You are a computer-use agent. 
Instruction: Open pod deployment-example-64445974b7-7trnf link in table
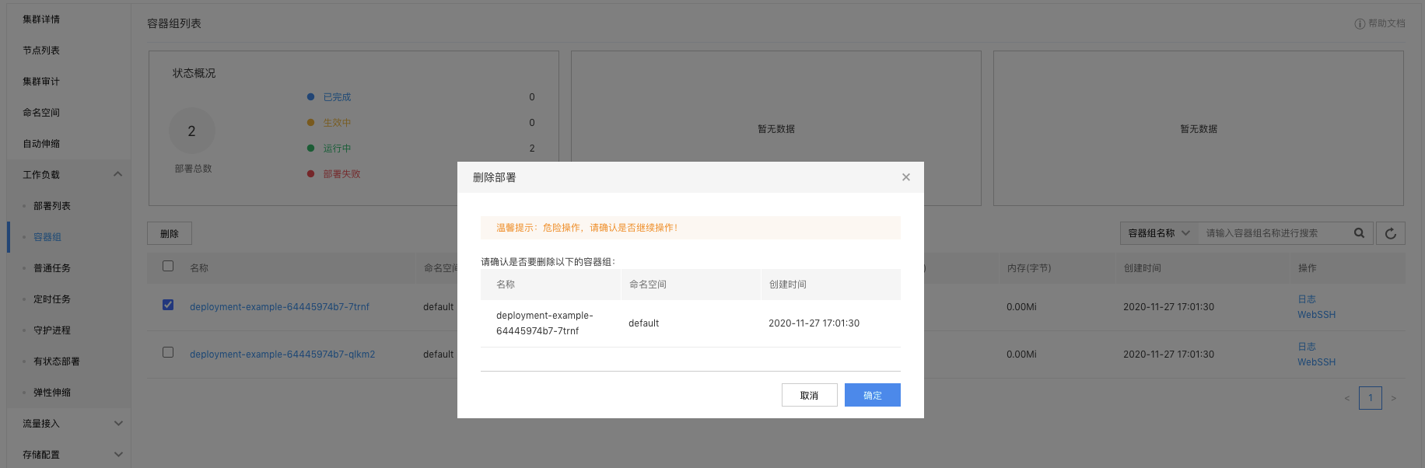tap(279, 307)
